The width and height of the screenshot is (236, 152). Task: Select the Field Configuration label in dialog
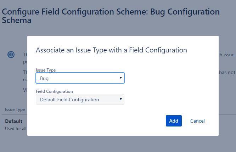point(54,91)
